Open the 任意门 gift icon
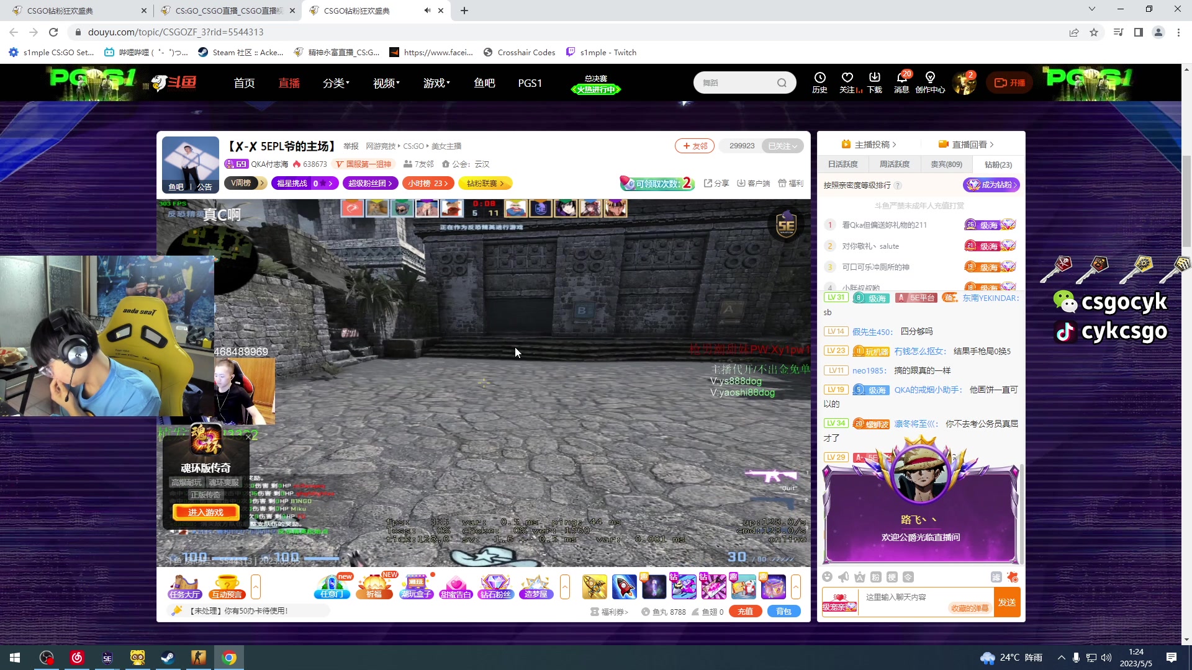The height and width of the screenshot is (670, 1192). [332, 586]
